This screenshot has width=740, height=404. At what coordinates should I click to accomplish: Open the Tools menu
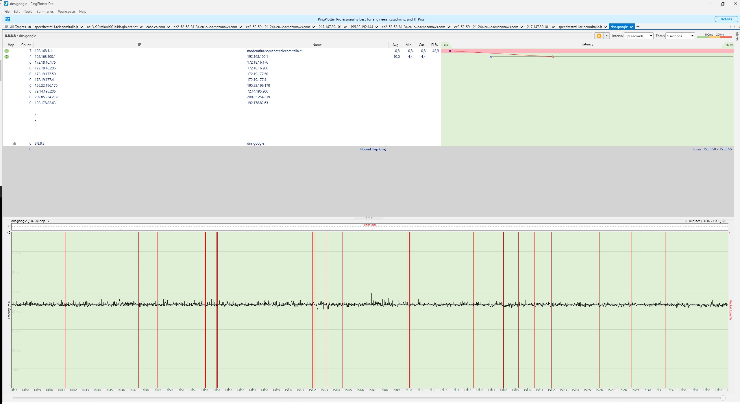pyautogui.click(x=28, y=12)
